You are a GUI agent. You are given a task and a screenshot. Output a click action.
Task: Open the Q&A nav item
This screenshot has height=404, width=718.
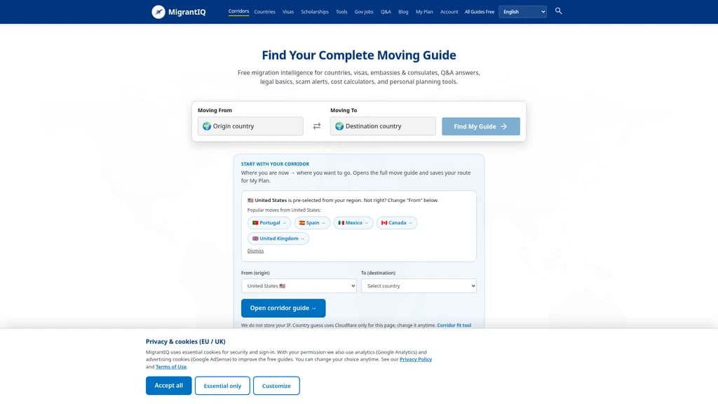click(386, 12)
